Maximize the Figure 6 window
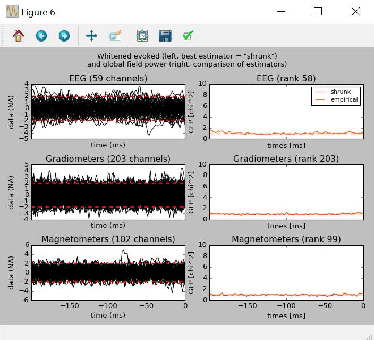The height and width of the screenshot is (340, 374). coord(318,12)
